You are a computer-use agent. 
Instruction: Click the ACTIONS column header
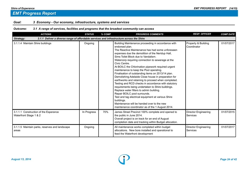click(x=46, y=34)
